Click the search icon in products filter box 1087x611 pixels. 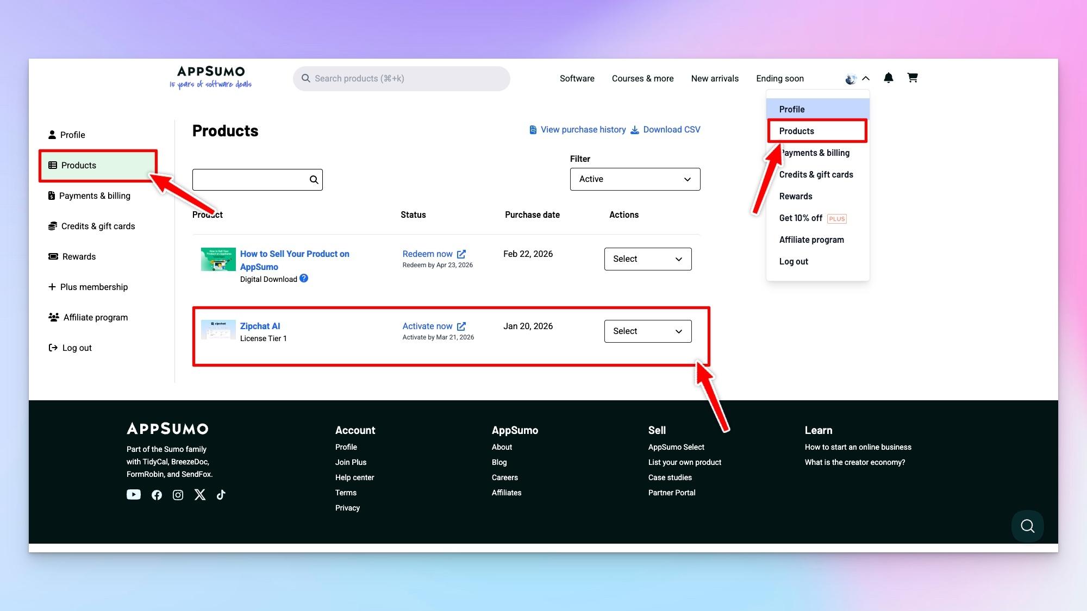point(314,180)
